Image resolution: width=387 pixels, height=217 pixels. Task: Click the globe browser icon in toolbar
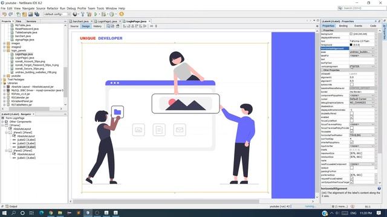point(75,14)
